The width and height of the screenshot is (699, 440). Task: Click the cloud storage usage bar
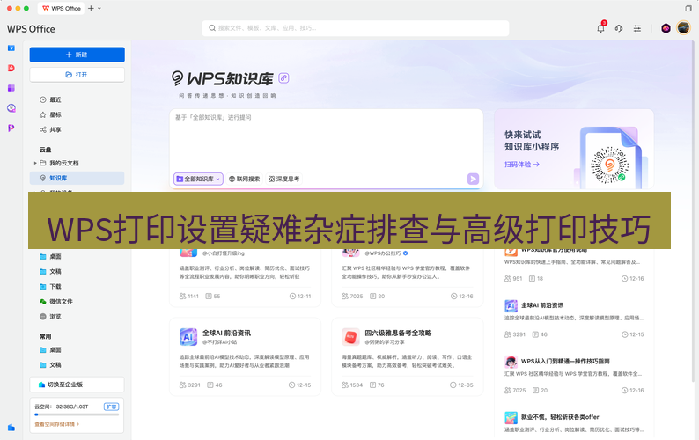click(77, 414)
